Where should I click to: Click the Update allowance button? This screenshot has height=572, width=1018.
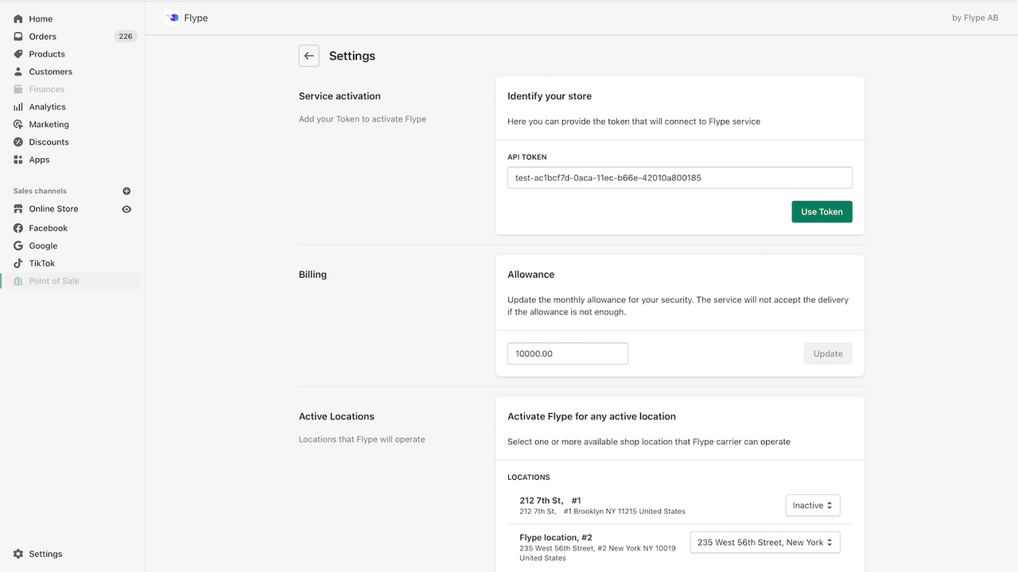pos(827,354)
